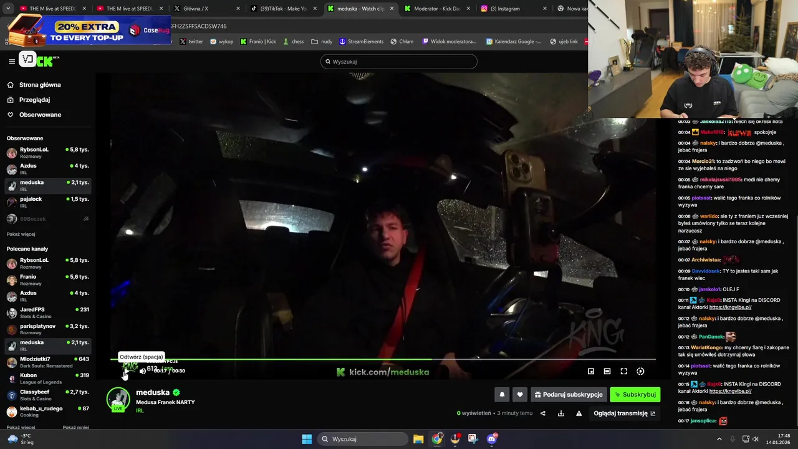Open the Kalendarz Google bookmark
This screenshot has height=449, width=798.
pos(513,41)
